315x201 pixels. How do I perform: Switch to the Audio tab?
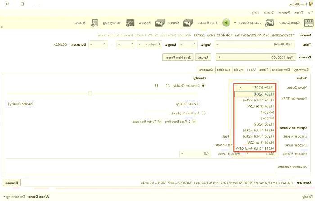click(238, 70)
